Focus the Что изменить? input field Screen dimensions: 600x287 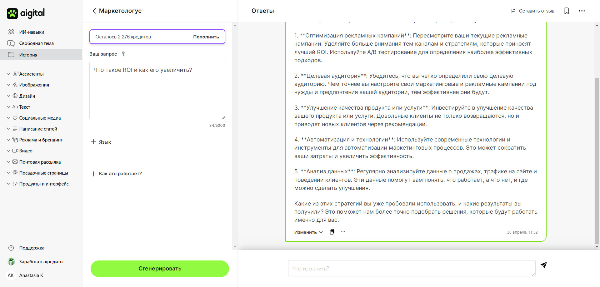point(412,268)
